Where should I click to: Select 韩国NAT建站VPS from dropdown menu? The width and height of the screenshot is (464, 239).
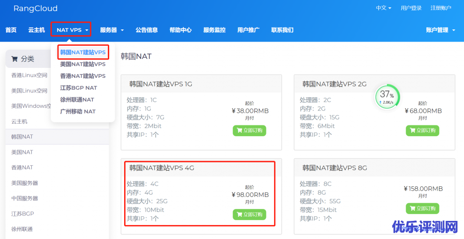click(83, 53)
